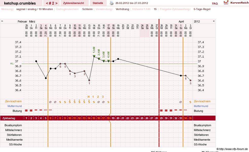
Task: Click the April month label
Action: click(x=181, y=21)
